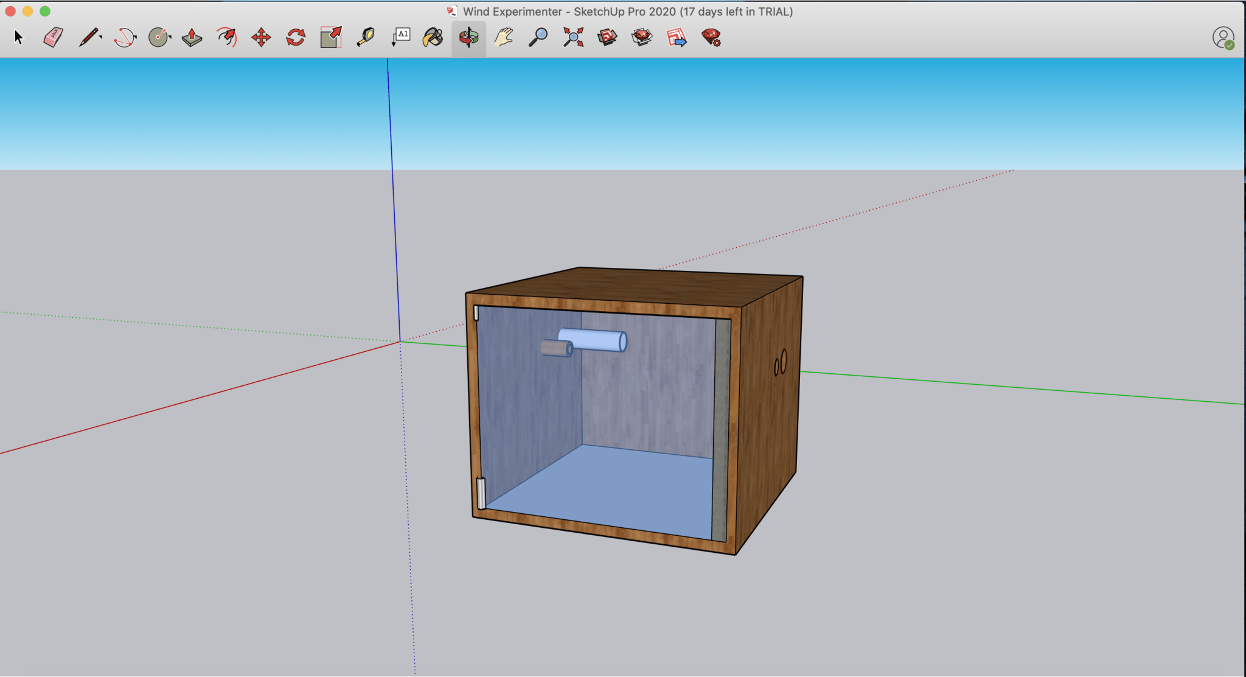Click the Zoom Extents tool
The width and height of the screenshot is (1246, 677).
573,38
